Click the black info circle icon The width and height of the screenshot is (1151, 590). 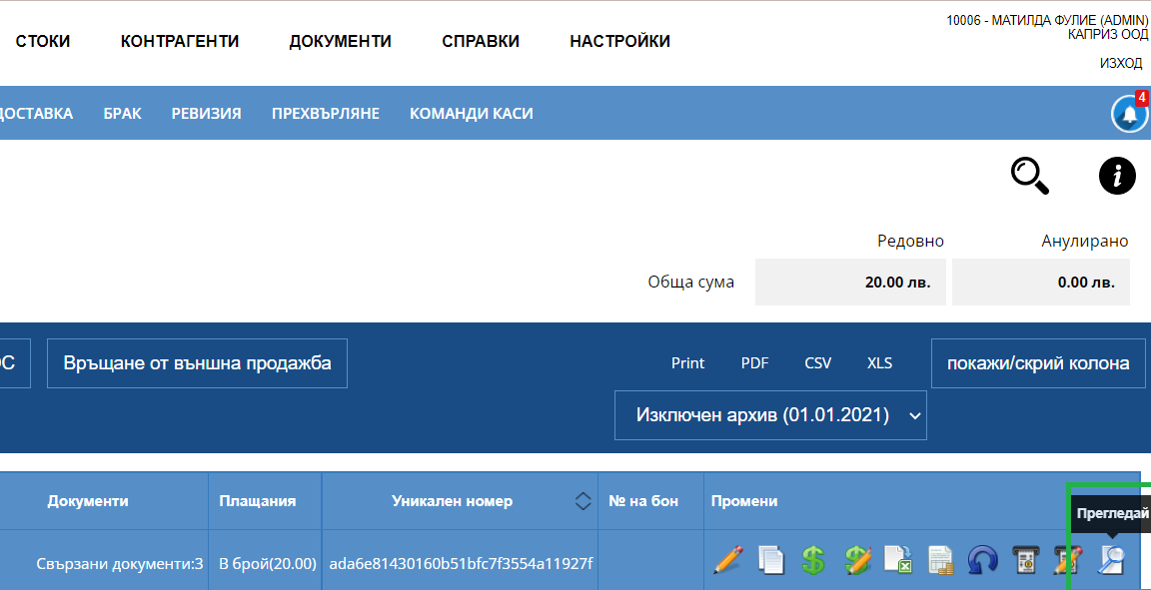pos(1117,176)
